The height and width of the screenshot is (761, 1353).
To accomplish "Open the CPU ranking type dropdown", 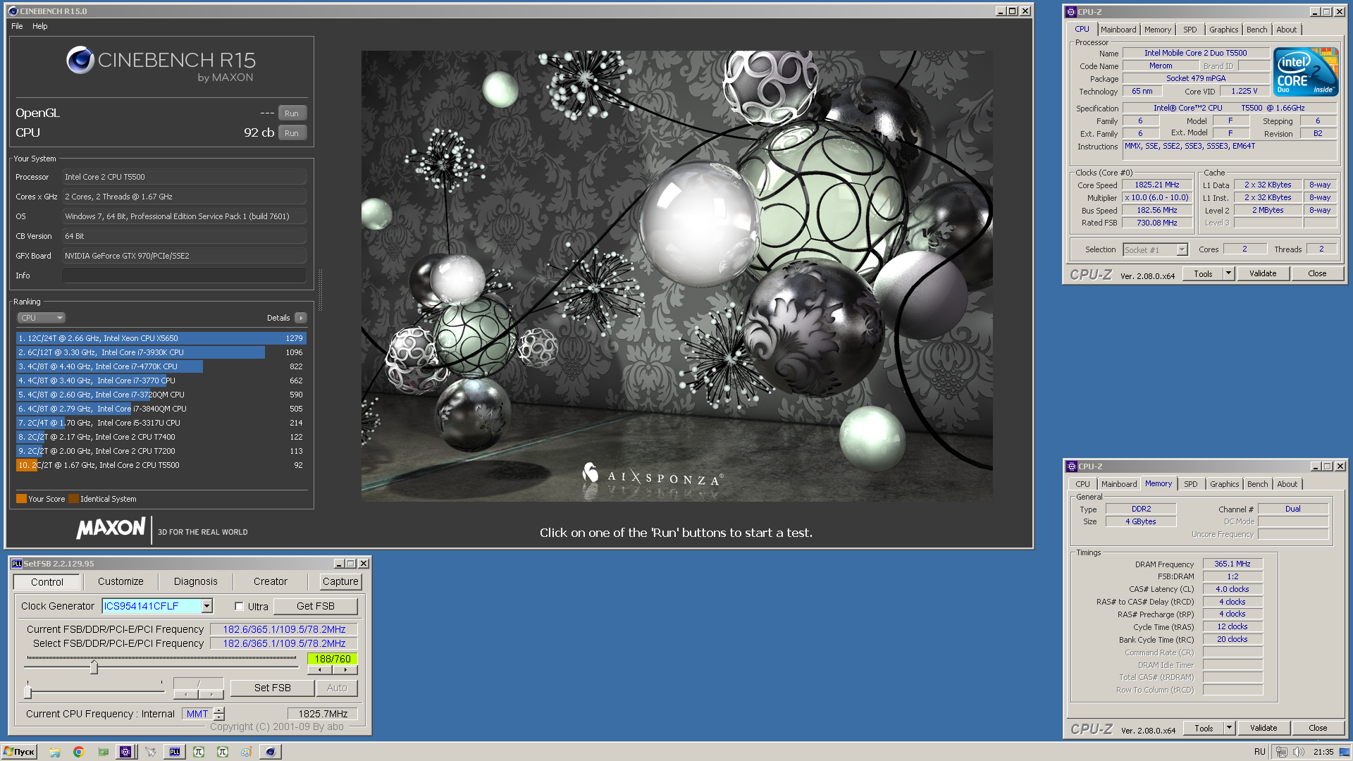I will pyautogui.click(x=41, y=318).
